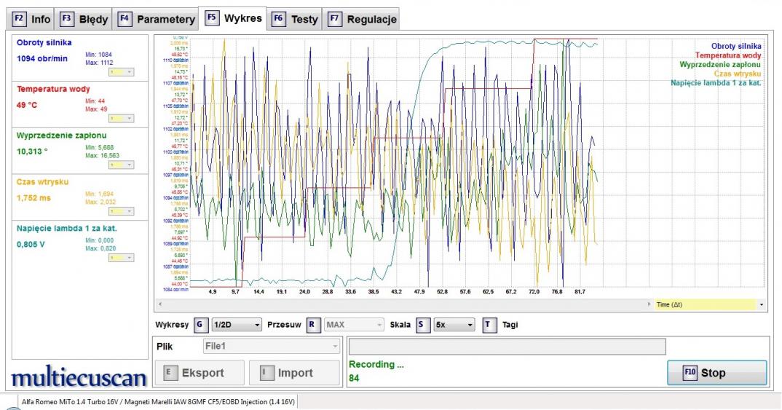Viewport: 782px width, 410px height.
Task: Click the chart horizontal scrollbar left arrow
Action: (160, 304)
